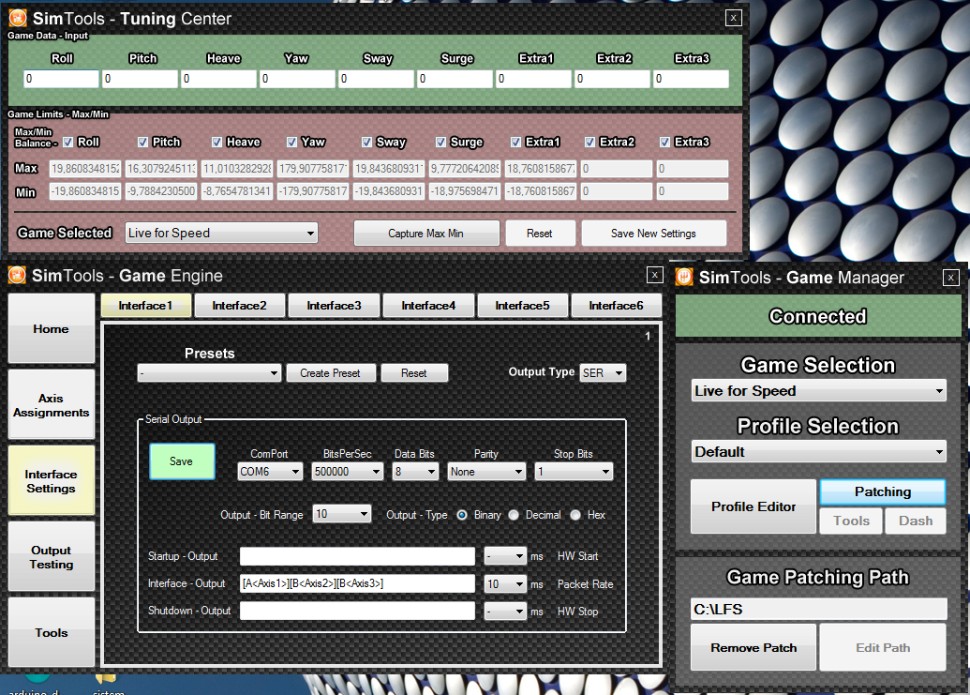Toggle the Heave balance checkbox

[217, 143]
